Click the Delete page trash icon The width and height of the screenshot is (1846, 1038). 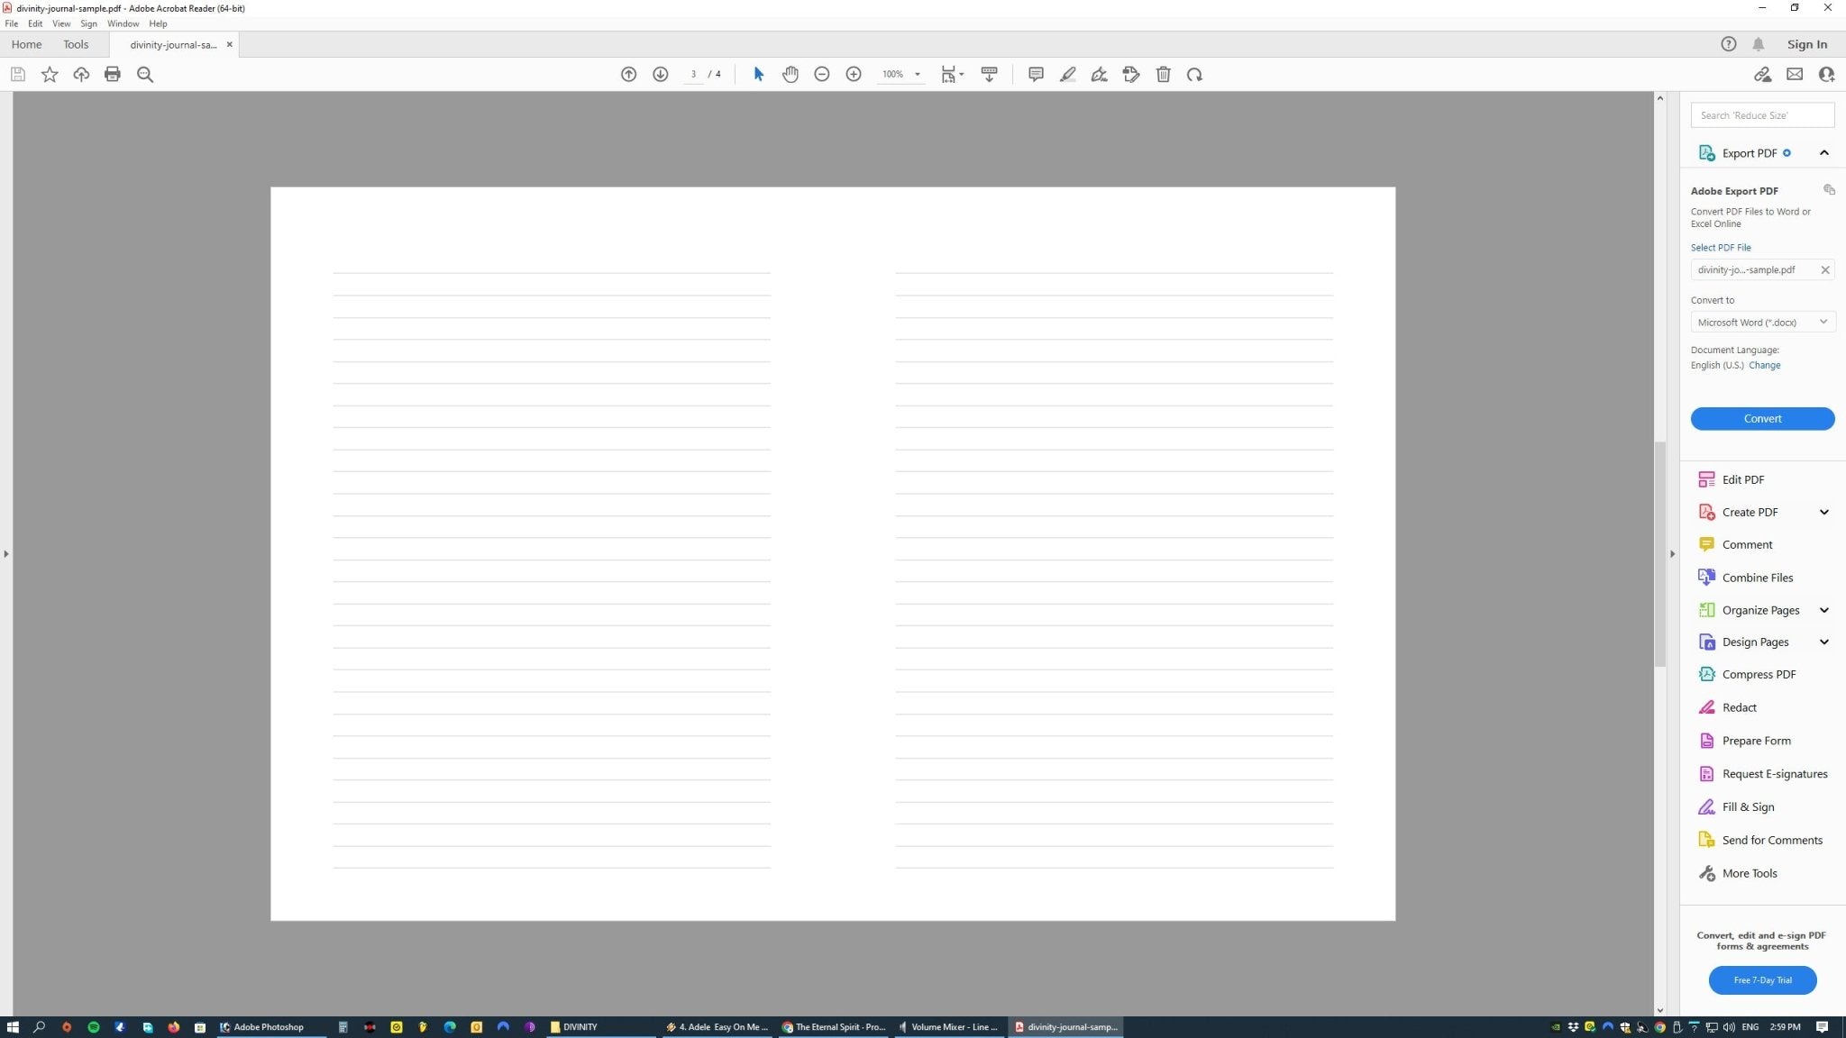point(1163,75)
